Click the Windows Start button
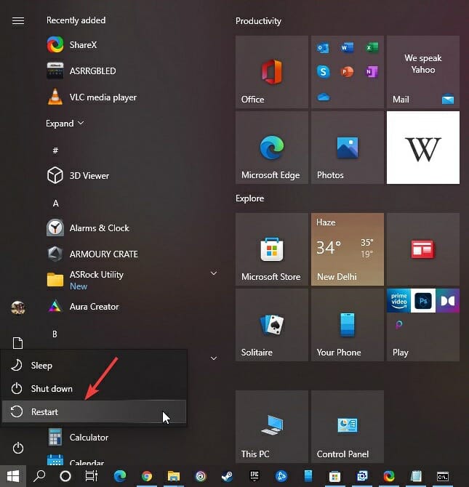Viewport: 469px width, 487px height. [13, 476]
